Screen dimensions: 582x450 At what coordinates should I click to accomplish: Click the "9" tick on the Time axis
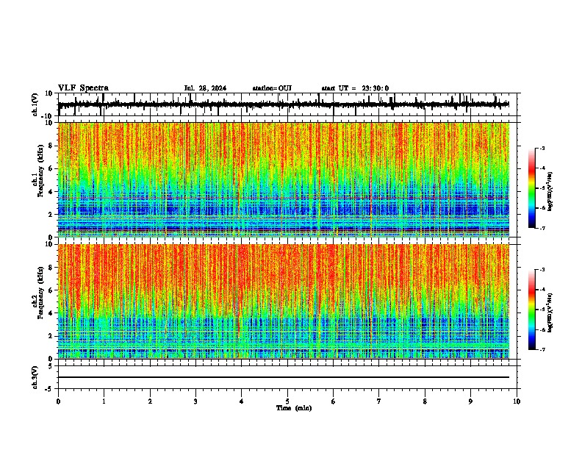tap(470, 401)
